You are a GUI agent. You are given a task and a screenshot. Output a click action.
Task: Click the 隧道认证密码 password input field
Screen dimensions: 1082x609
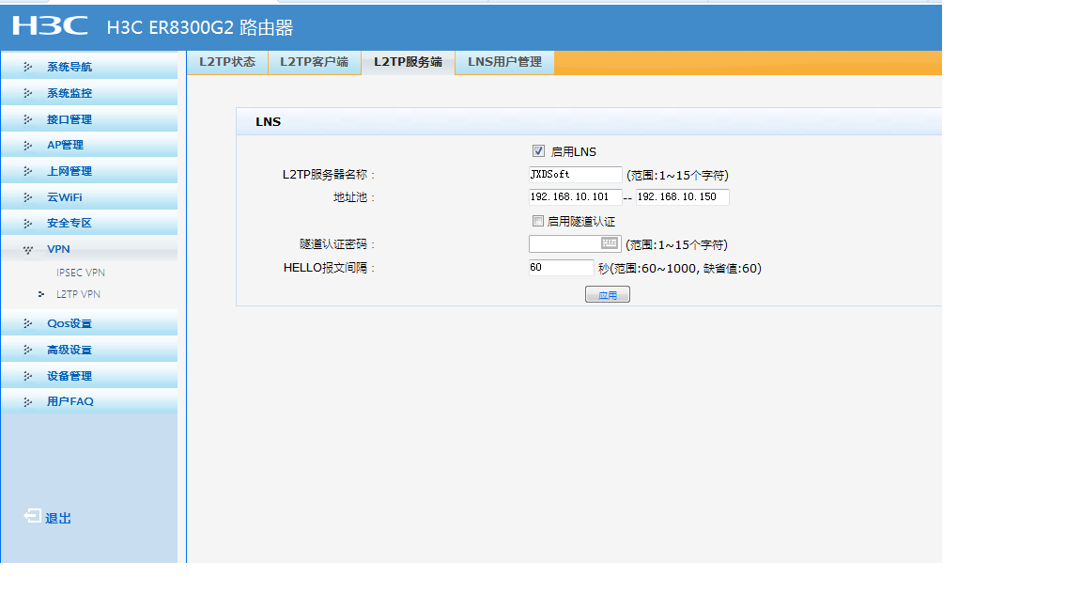tap(575, 243)
